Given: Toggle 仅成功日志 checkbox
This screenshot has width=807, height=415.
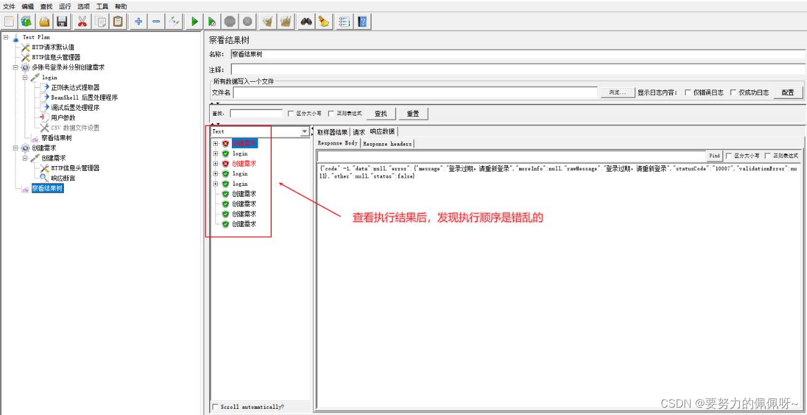Looking at the screenshot, I should [x=733, y=92].
